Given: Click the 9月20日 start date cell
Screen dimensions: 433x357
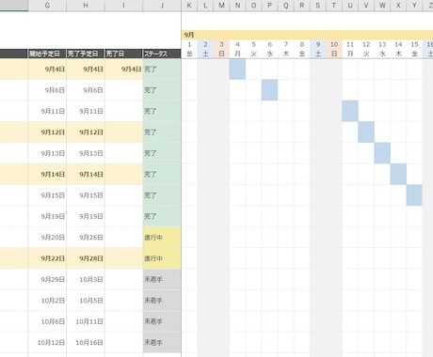Looking at the screenshot, I should (47, 238).
